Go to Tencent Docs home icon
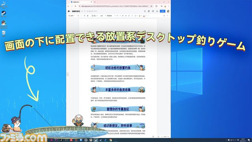 [69, 11]
